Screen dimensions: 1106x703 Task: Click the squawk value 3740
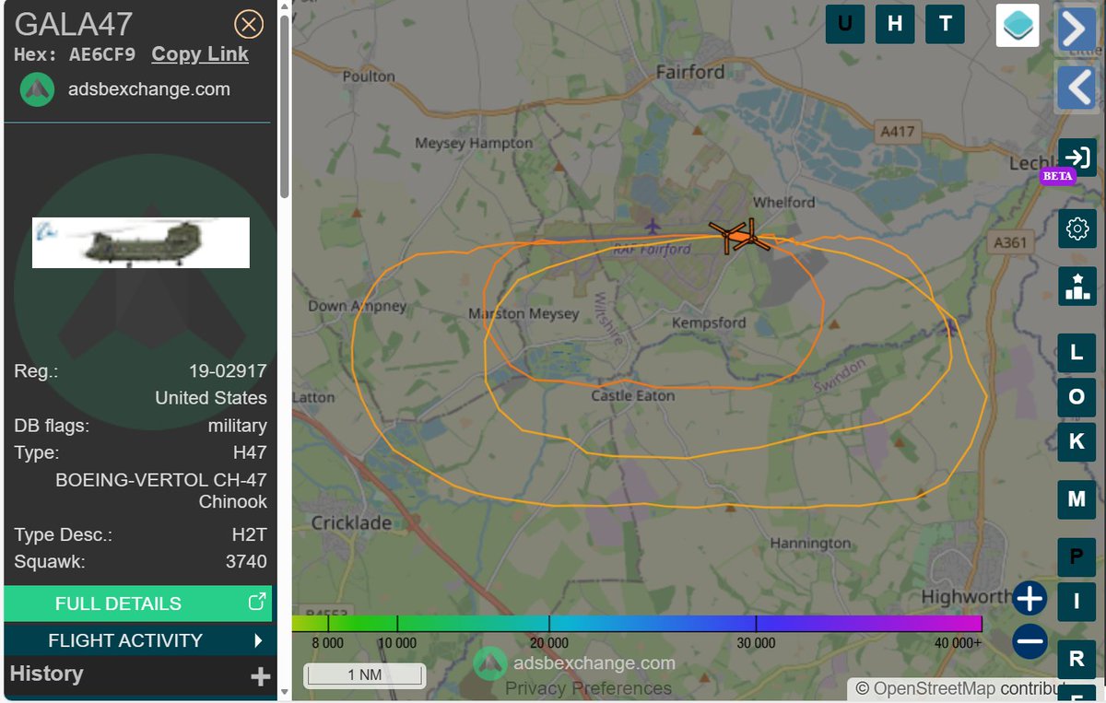click(246, 561)
